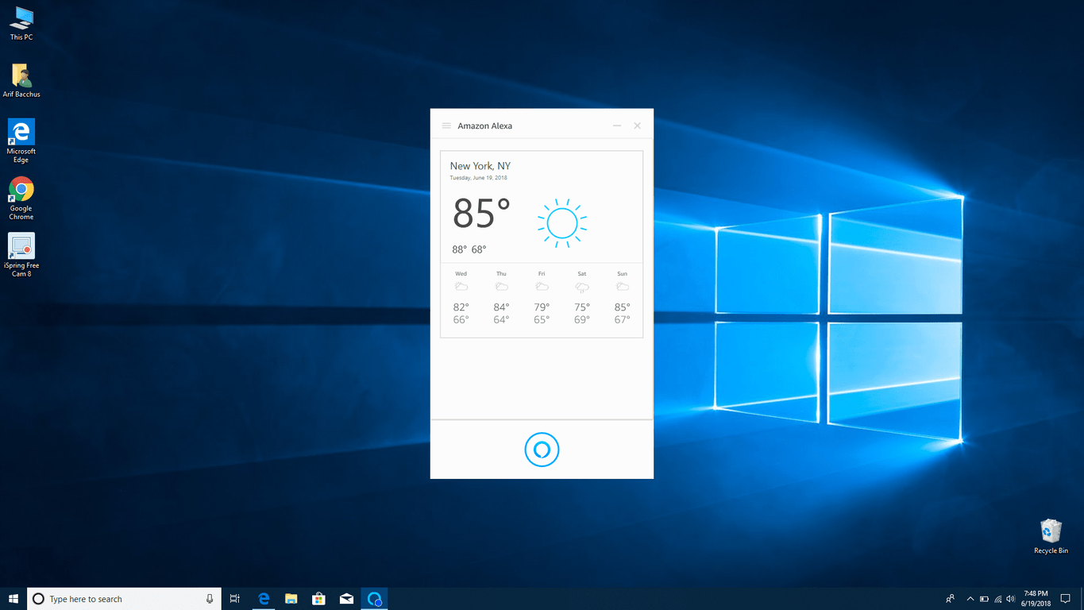Click Sunday's low of 67°
Image resolution: width=1084 pixels, height=610 pixels.
(622, 320)
